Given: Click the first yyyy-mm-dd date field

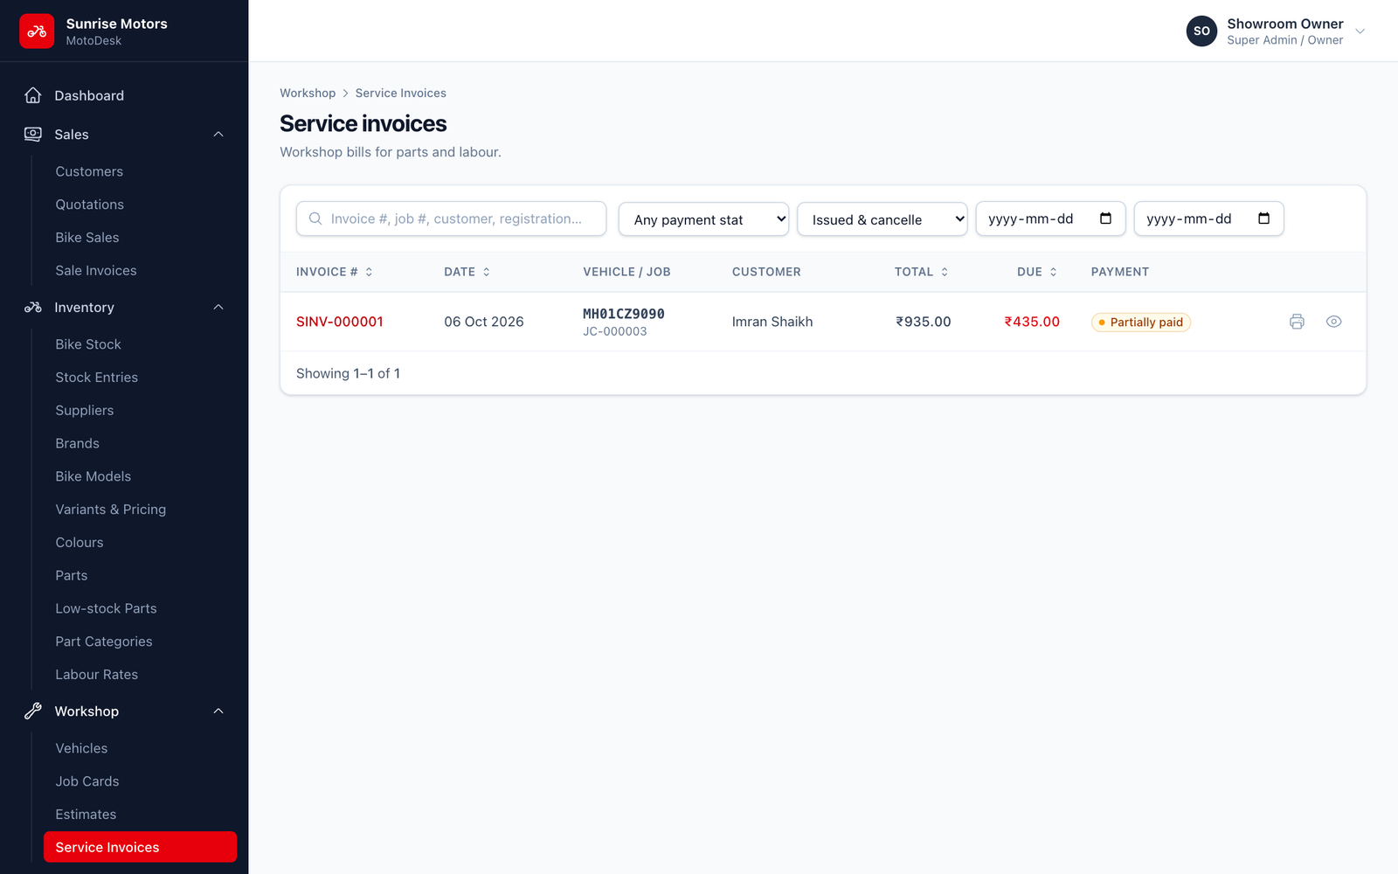Looking at the screenshot, I should click(1050, 218).
